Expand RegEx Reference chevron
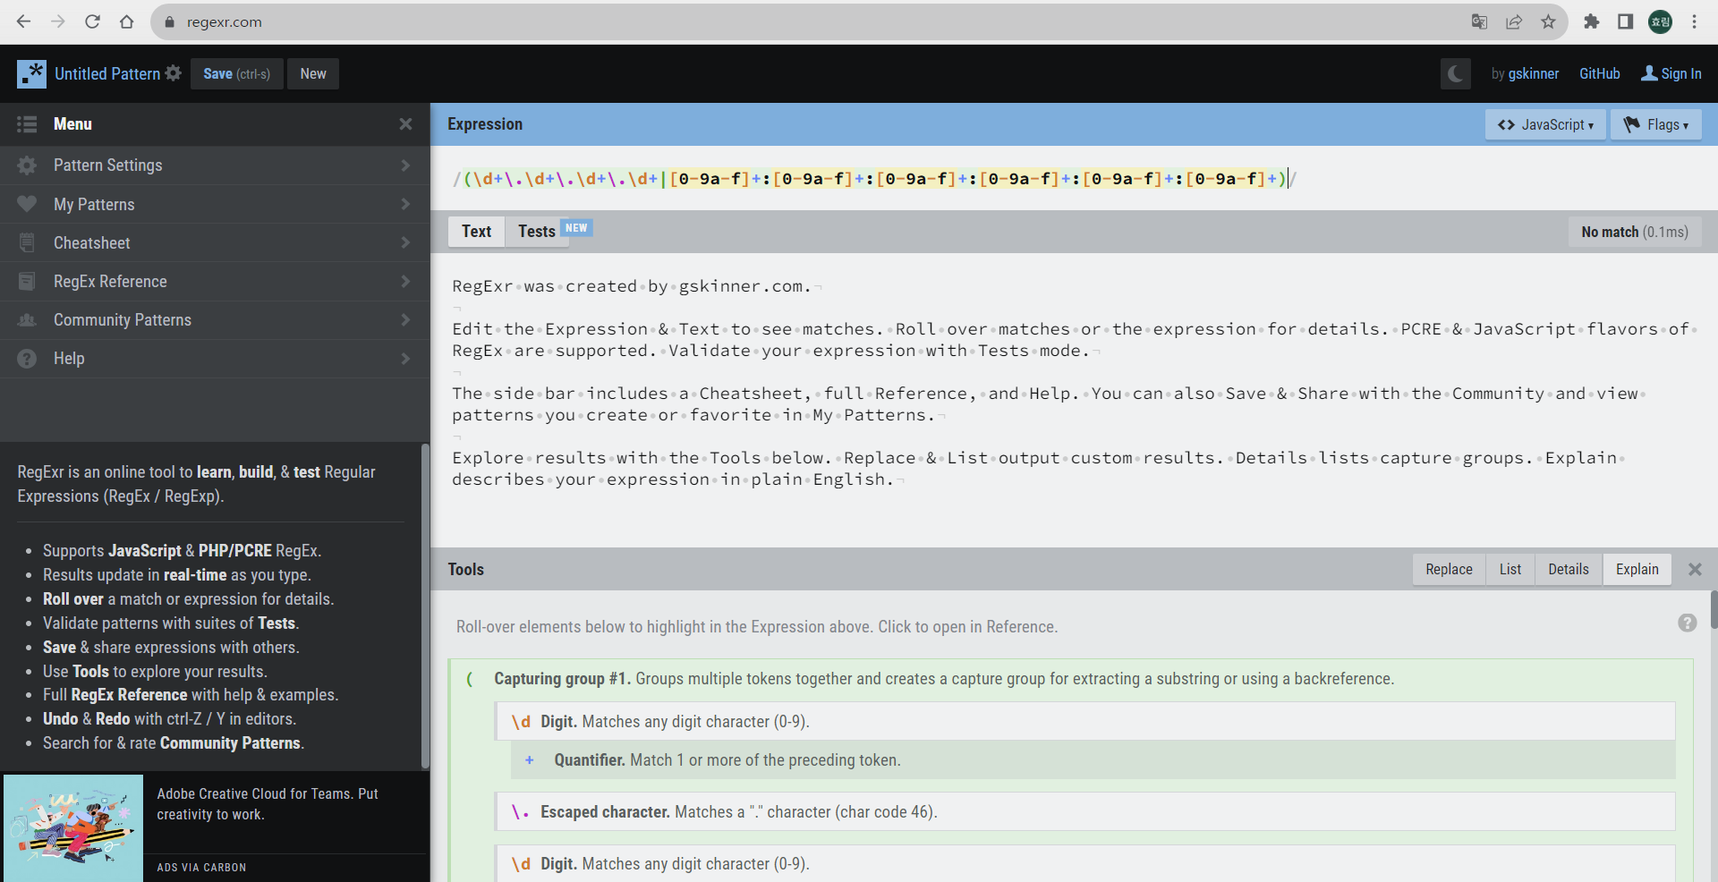 (x=405, y=281)
